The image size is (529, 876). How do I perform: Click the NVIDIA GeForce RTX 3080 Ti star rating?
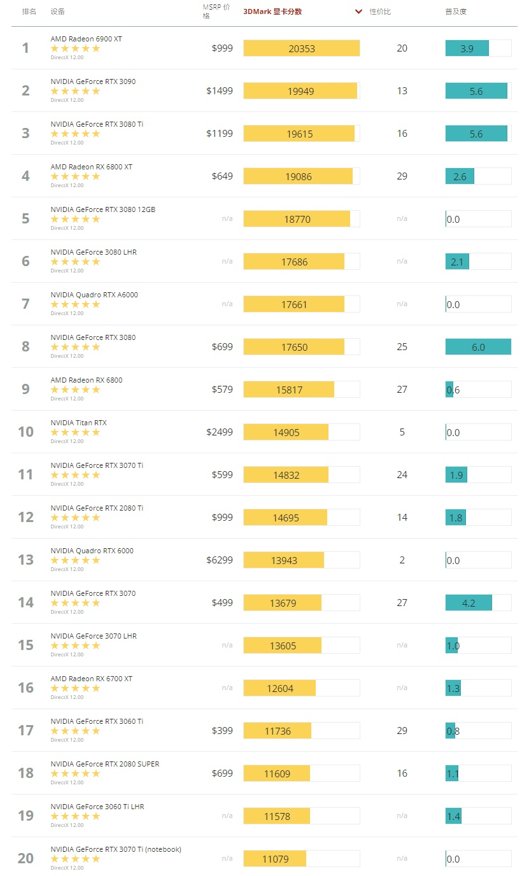click(75, 134)
